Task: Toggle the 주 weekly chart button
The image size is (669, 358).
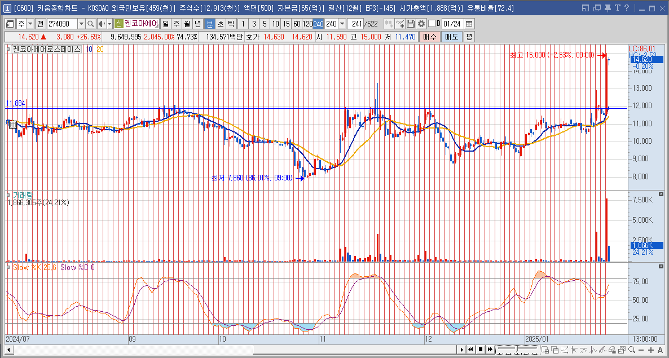Action: coord(176,24)
